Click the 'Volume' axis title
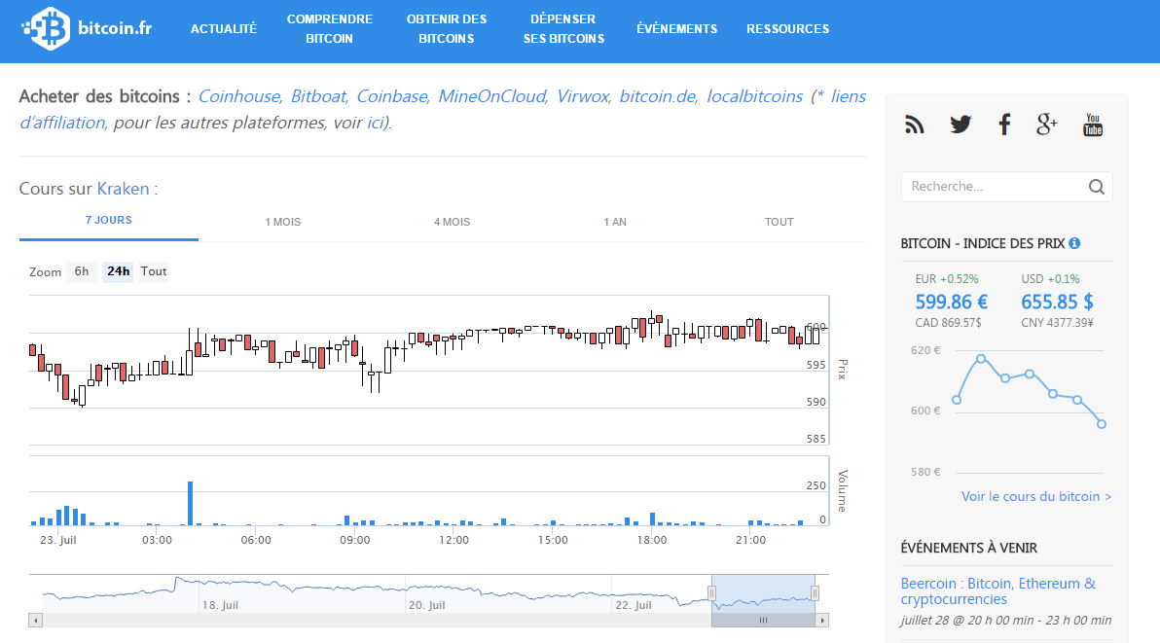 pos(842,490)
